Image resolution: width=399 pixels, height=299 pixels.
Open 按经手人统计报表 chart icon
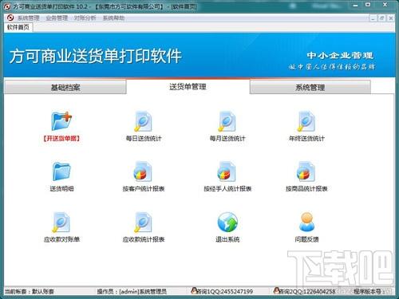pyautogui.click(x=227, y=171)
